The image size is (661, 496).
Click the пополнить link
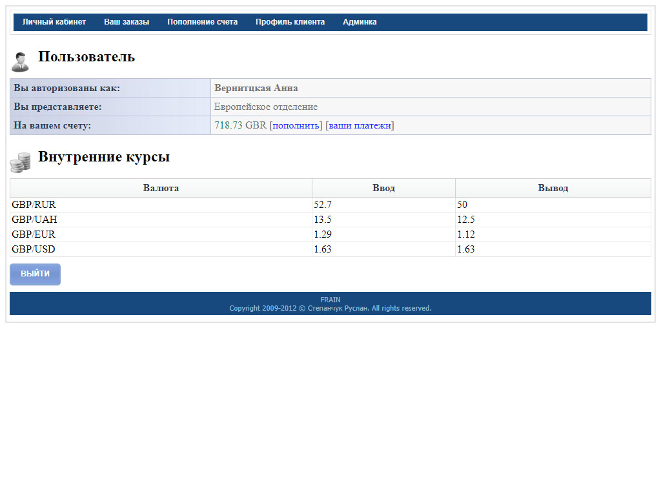coord(296,125)
